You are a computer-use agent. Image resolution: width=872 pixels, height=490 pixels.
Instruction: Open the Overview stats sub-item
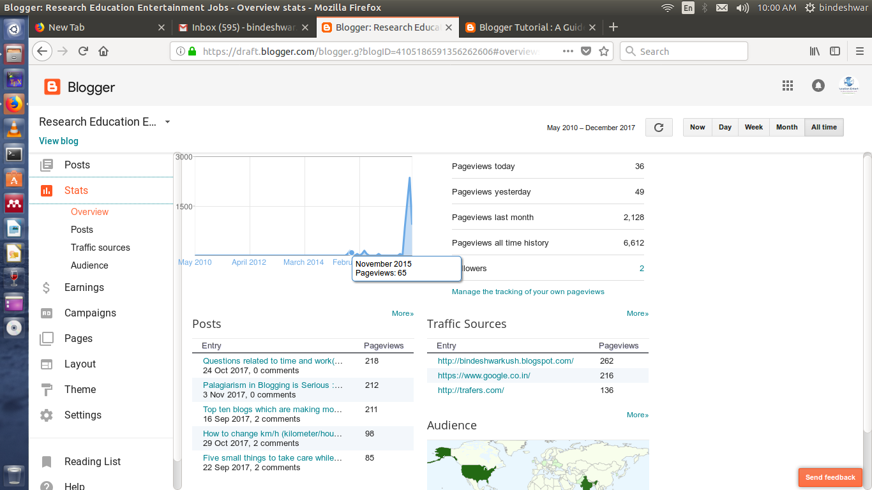pyautogui.click(x=90, y=212)
